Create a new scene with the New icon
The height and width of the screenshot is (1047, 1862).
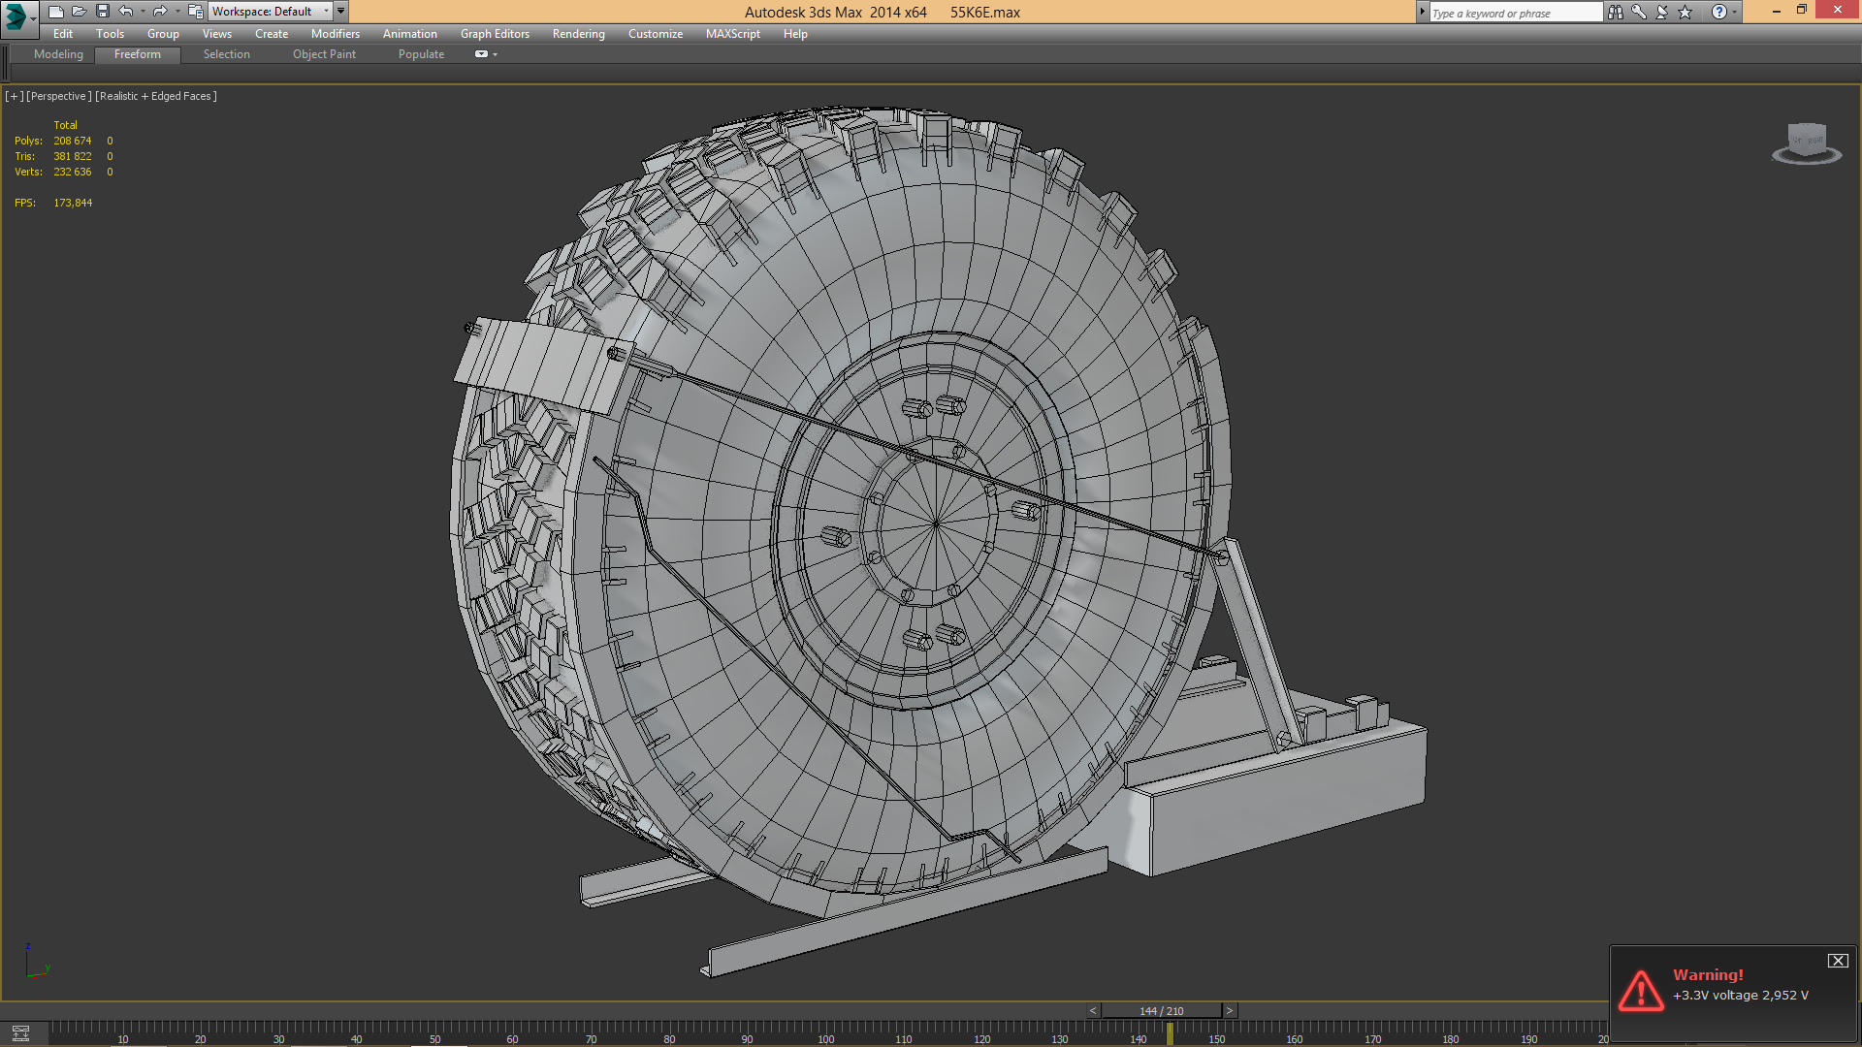tap(55, 11)
